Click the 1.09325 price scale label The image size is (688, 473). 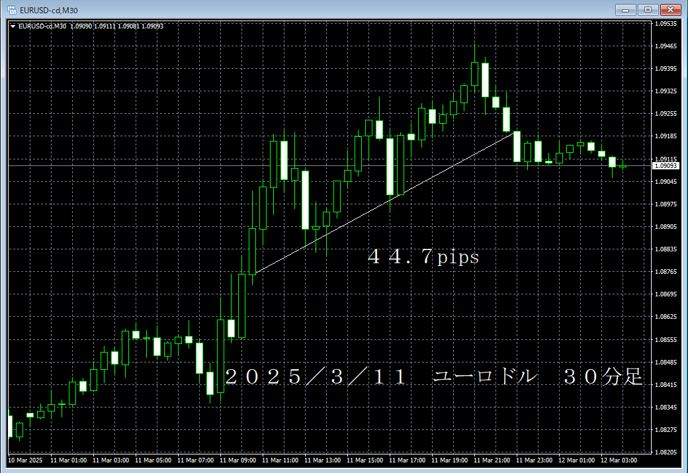666,91
